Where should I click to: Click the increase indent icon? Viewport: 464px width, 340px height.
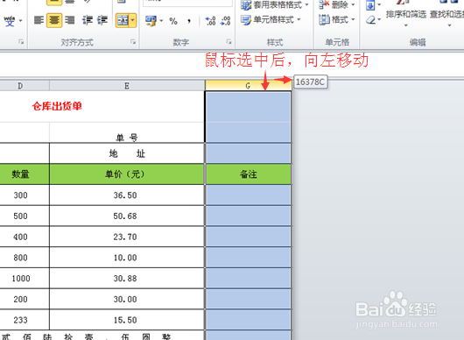[102, 20]
